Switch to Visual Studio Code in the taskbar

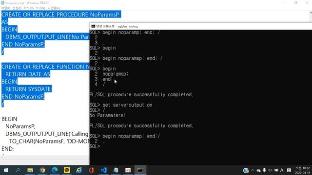click(104, 170)
